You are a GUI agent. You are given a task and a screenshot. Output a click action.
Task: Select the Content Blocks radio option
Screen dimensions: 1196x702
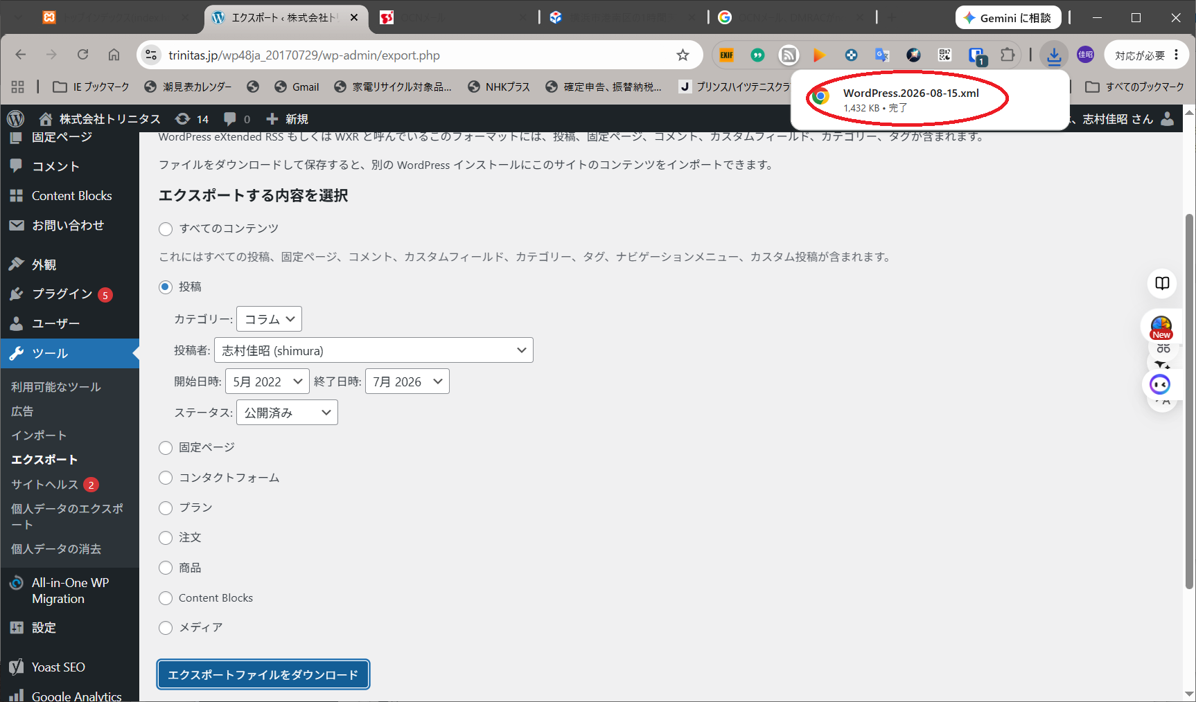(x=166, y=598)
